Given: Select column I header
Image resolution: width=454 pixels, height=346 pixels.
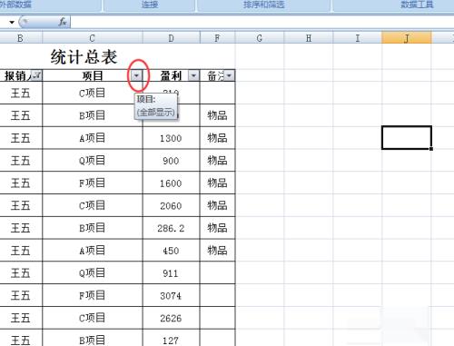Looking at the screenshot, I should [x=358, y=38].
